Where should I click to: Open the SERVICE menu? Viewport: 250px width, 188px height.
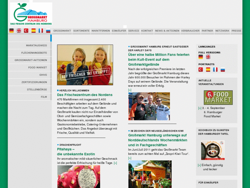[x=134, y=31]
